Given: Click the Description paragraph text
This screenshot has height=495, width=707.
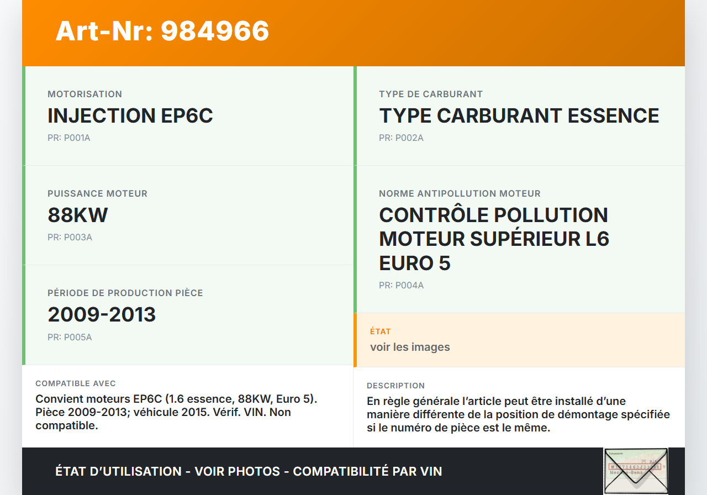Looking at the screenshot, I should tap(518, 414).
